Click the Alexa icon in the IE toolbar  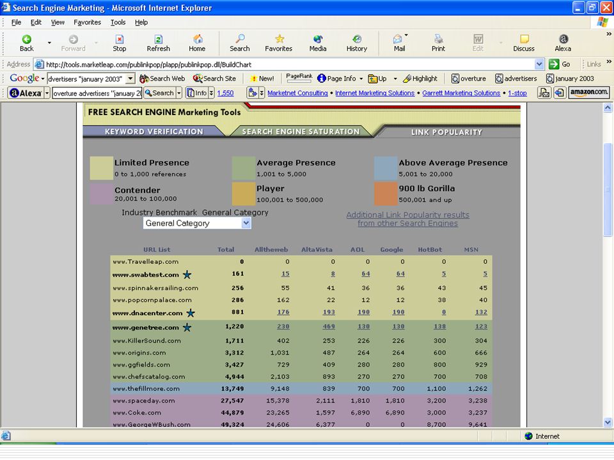click(563, 39)
